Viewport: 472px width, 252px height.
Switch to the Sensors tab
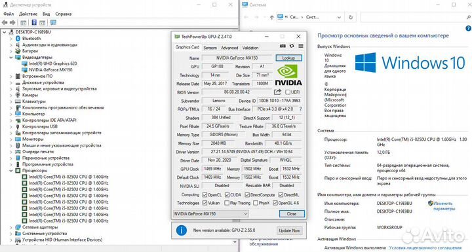(210, 48)
